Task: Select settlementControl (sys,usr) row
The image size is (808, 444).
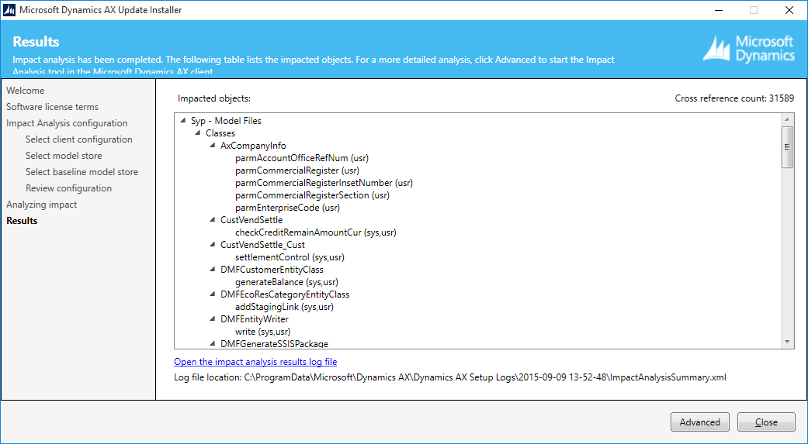Action: (290, 257)
